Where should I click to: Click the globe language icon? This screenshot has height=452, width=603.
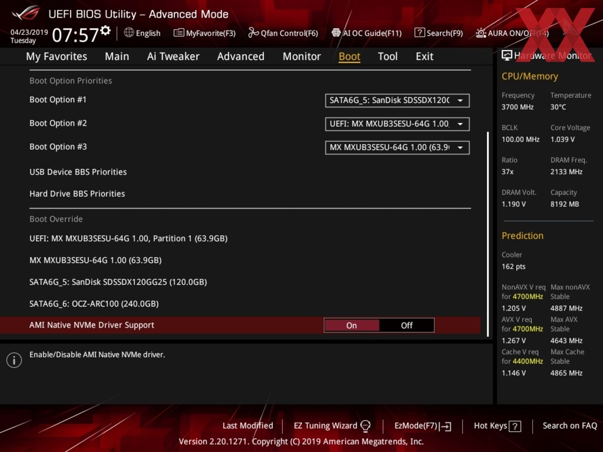(129, 32)
